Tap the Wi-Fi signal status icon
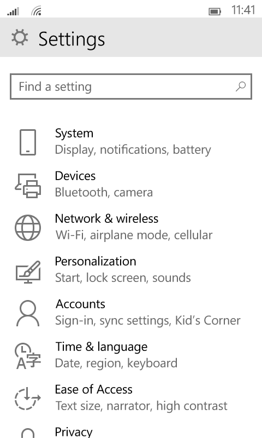 [x=37, y=11]
